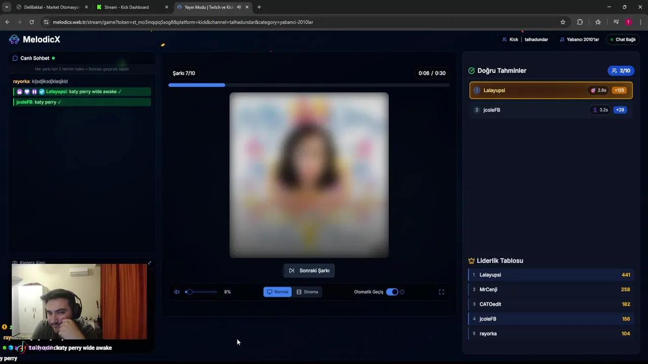Click the 2/10 guess count badge

pyautogui.click(x=621, y=71)
